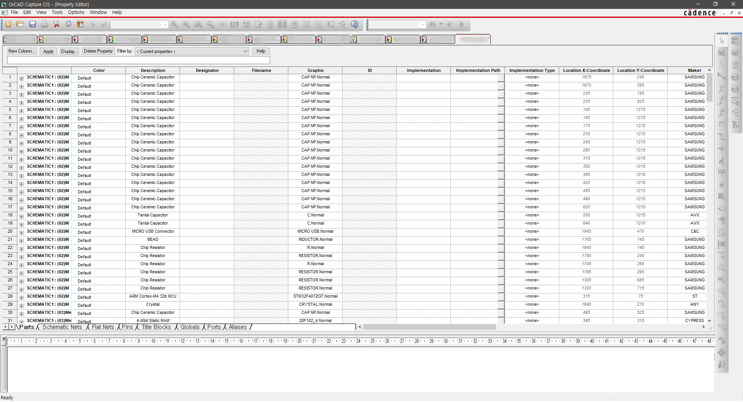Screen dimensions: 743x402
Task: Choose the Place Junction tool
Action: 722,148
